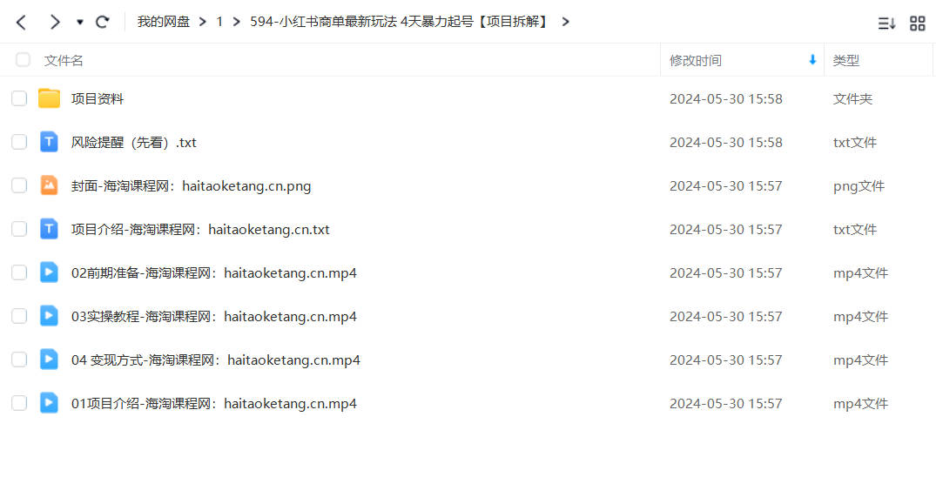Tick checkbox of 02前期准备 video

(x=19, y=272)
